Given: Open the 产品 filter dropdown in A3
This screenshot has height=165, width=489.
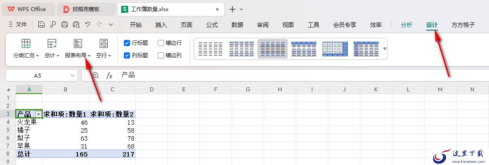Looking at the screenshot, I should 38,114.
